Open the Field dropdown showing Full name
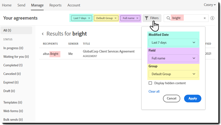 (173, 58)
